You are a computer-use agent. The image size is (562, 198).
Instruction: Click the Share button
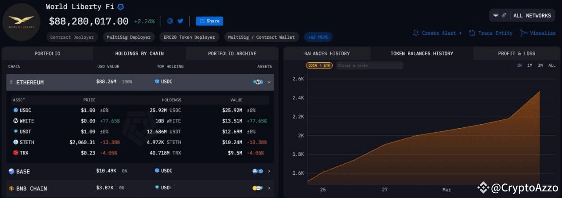point(209,21)
